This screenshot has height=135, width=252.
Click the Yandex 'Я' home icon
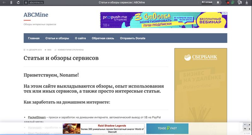click(12, 3)
